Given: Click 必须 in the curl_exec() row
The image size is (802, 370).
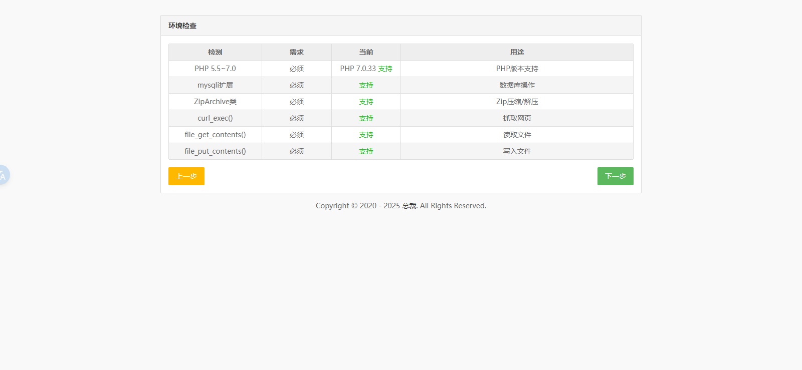Looking at the screenshot, I should click(297, 118).
